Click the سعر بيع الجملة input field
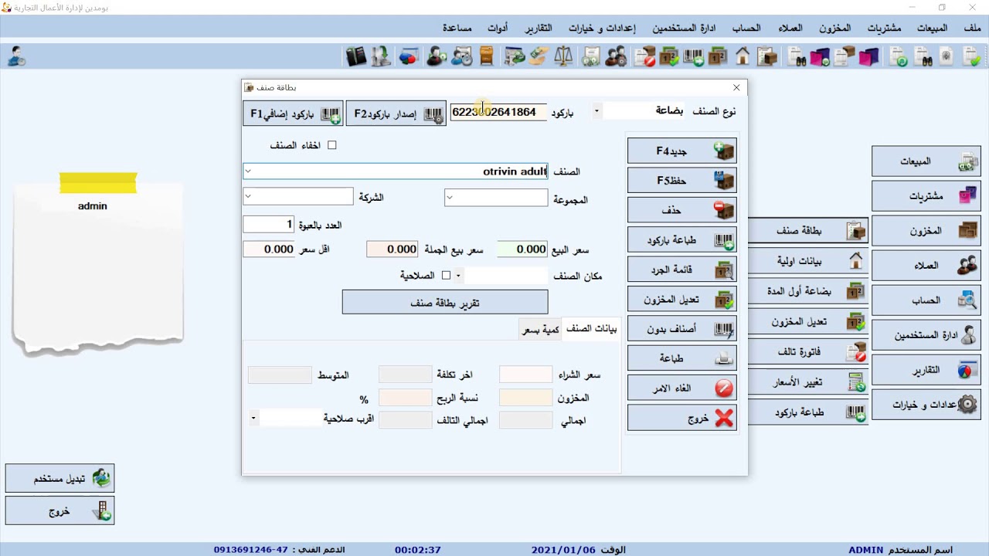 click(x=393, y=249)
